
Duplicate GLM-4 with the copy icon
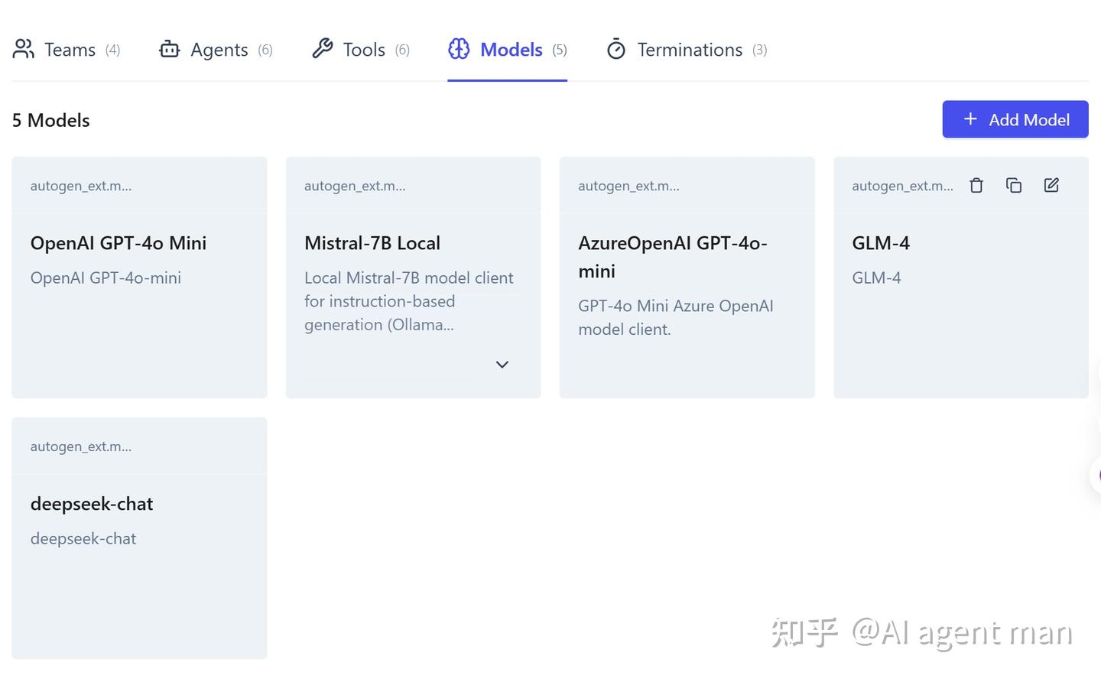point(1014,185)
